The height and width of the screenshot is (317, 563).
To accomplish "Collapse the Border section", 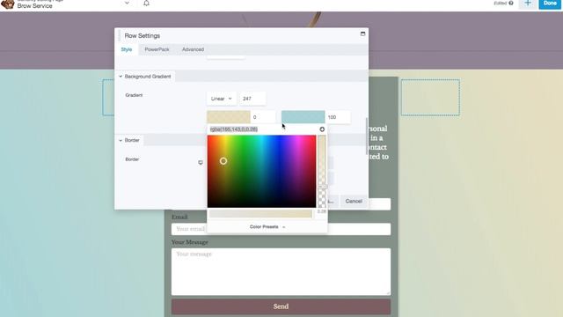I will (129, 140).
